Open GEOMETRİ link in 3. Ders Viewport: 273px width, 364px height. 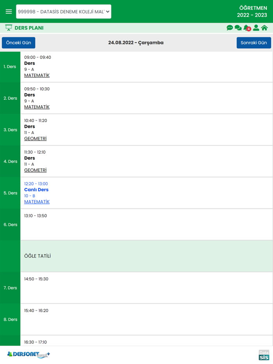[x=35, y=139]
